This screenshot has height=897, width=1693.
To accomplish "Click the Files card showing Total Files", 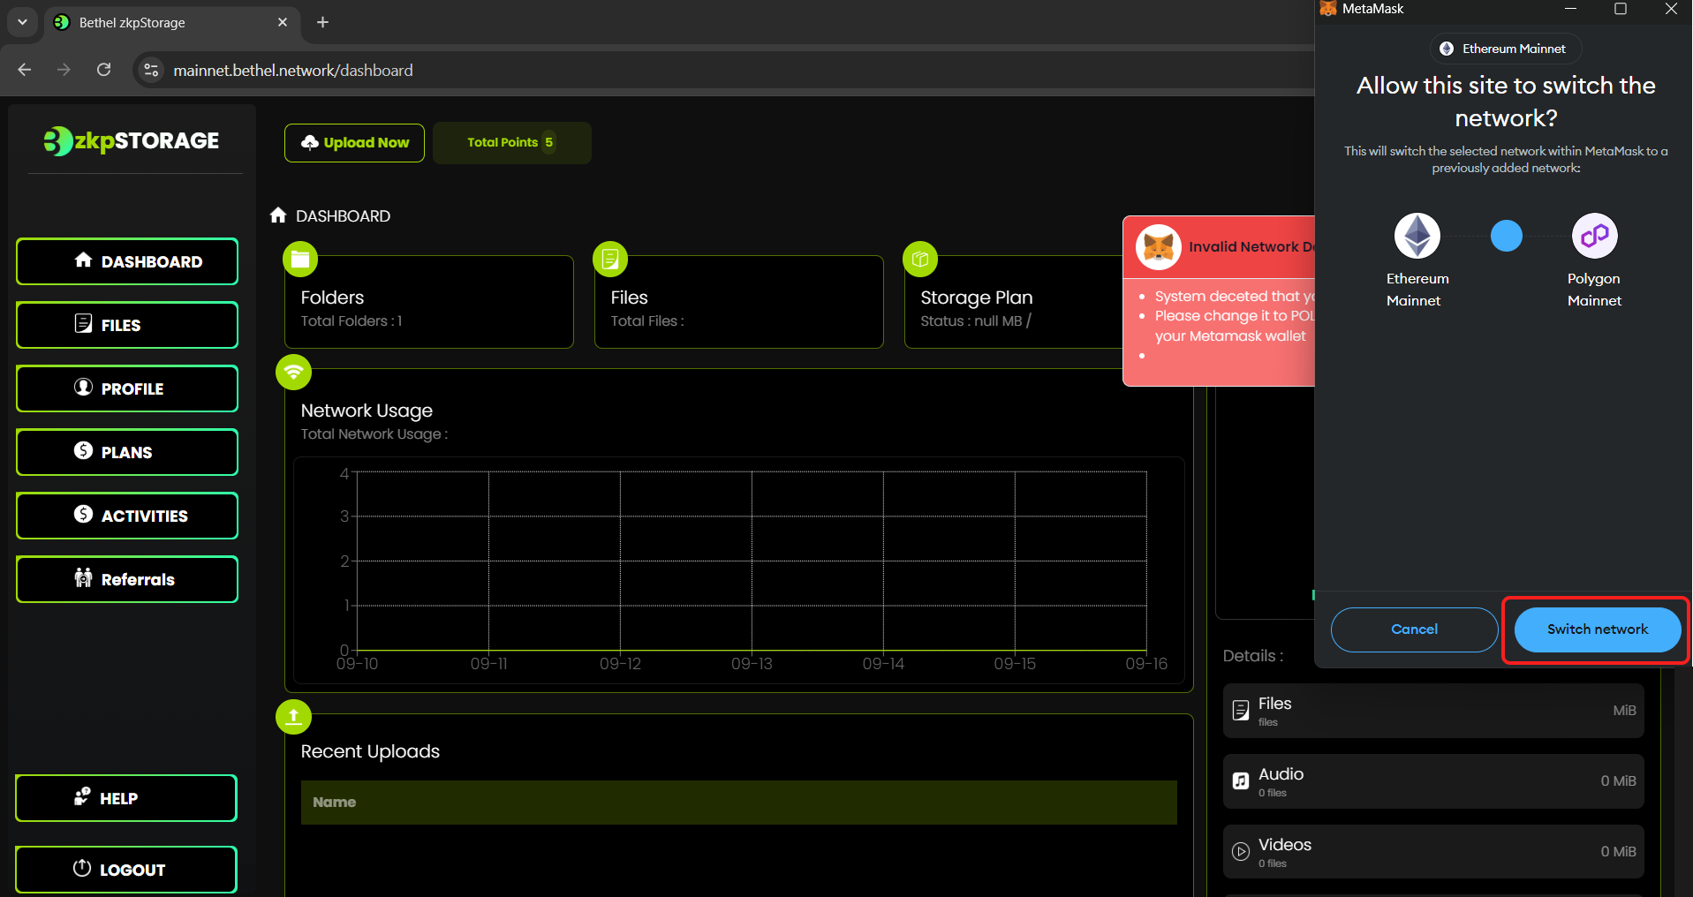I will coord(739,302).
